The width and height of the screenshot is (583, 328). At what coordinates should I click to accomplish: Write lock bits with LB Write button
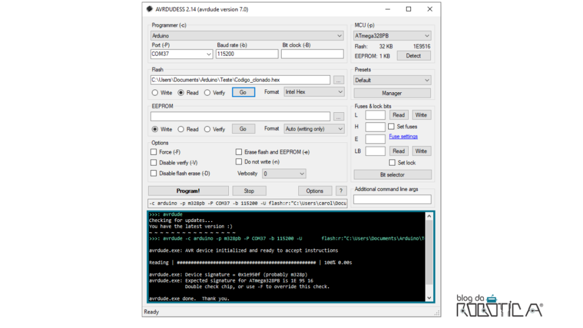click(421, 151)
